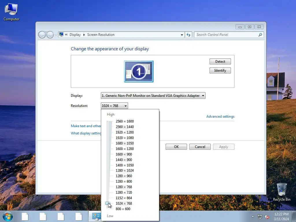The height and width of the screenshot is (222, 296).
Task: Go forward with the Forward arrow button
Action: coord(50,35)
